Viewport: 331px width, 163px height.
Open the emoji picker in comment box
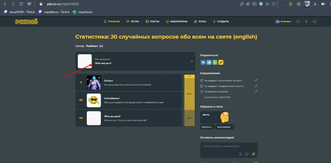point(247,154)
